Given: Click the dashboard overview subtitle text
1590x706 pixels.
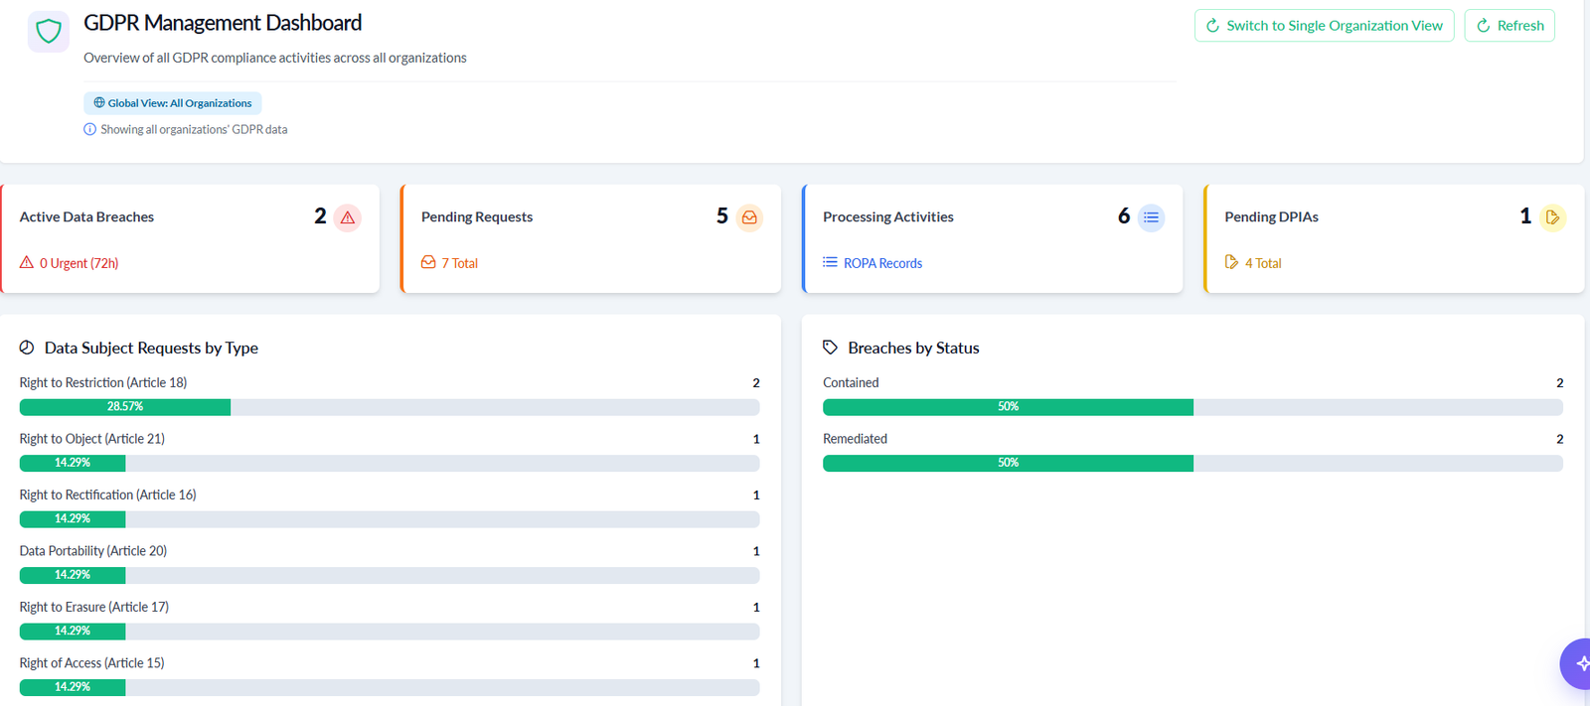Looking at the screenshot, I should tap(275, 58).
